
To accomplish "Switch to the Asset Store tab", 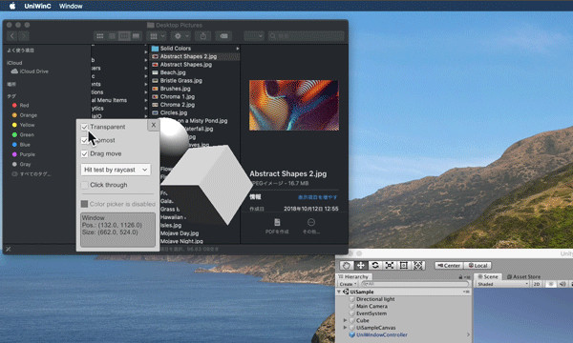I will 523,276.
